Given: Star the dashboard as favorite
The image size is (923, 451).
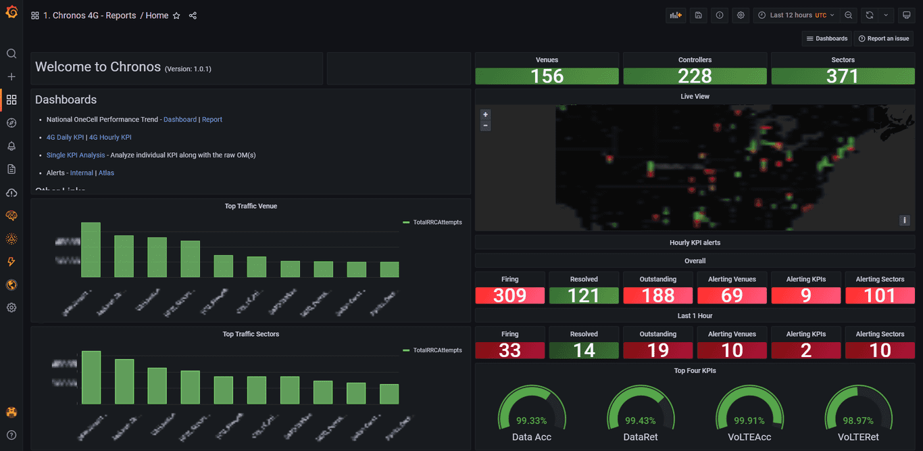Looking at the screenshot, I should tap(176, 16).
